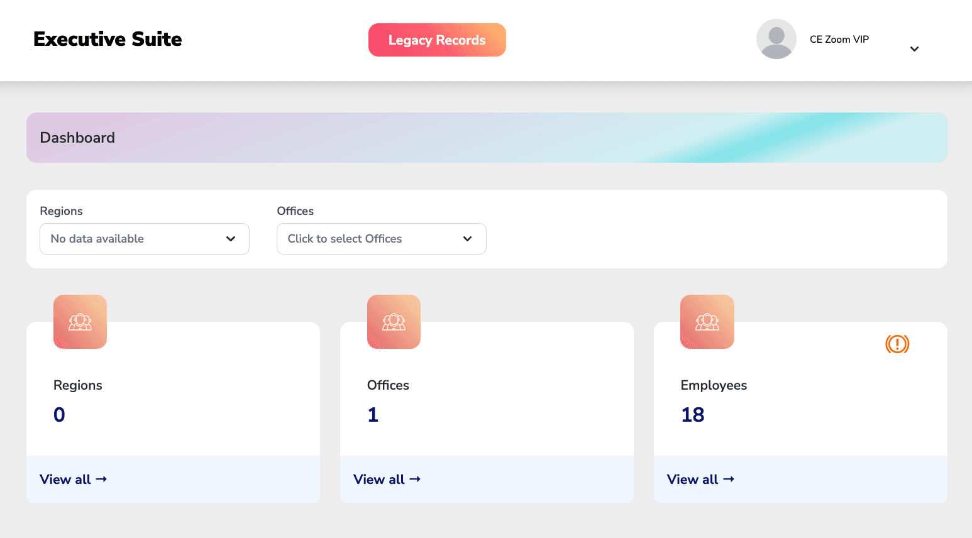Image resolution: width=972 pixels, height=538 pixels.
Task: Click the Executive Suite logo title
Action: coord(108,39)
